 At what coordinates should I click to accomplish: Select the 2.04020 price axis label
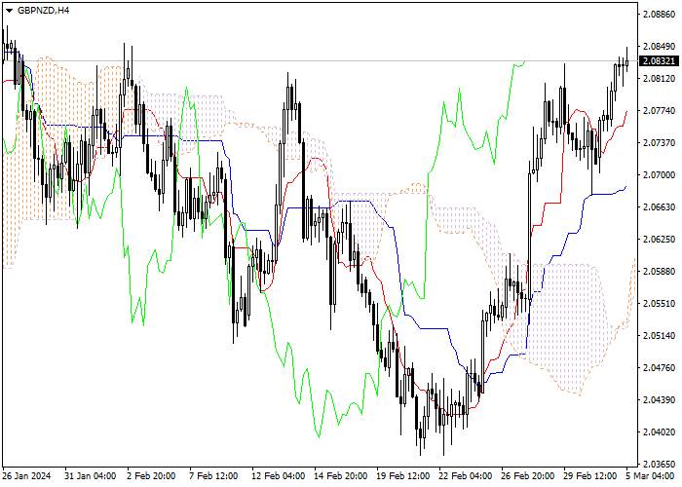(660, 432)
